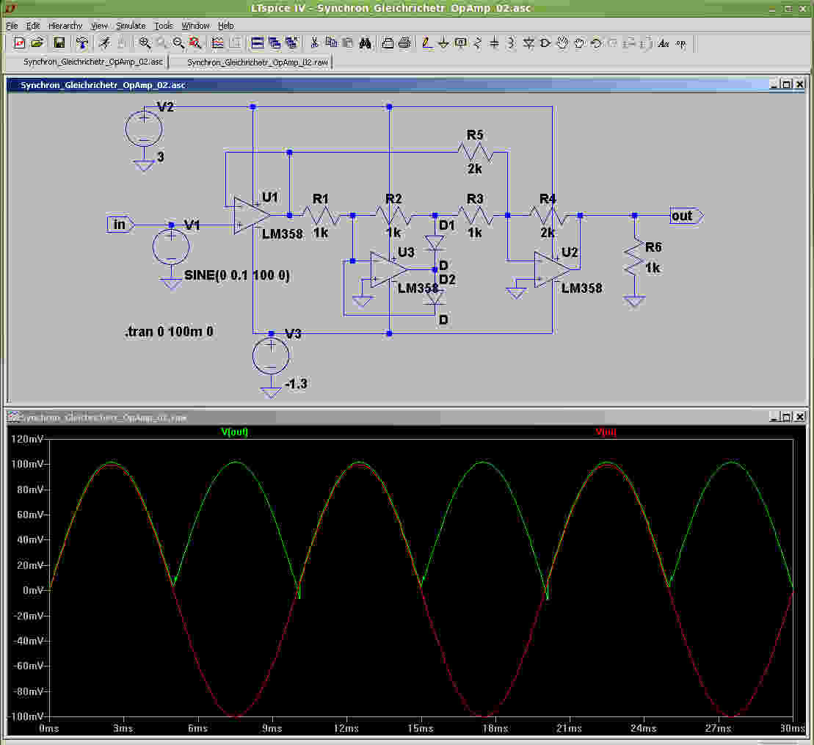The image size is (814, 745).
Task: Select the Place Diode tool
Action: pyautogui.click(x=528, y=43)
